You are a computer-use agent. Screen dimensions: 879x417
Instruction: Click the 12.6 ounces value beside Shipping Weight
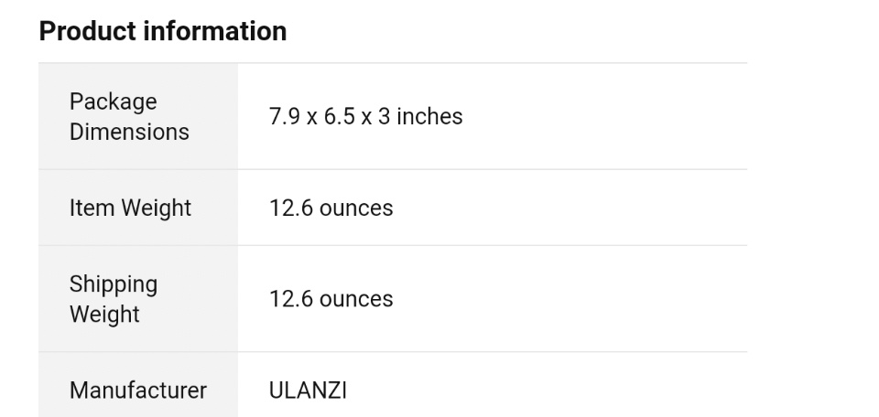(331, 299)
